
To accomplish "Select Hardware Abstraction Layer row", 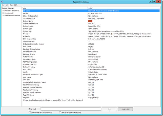I will [91, 75].
